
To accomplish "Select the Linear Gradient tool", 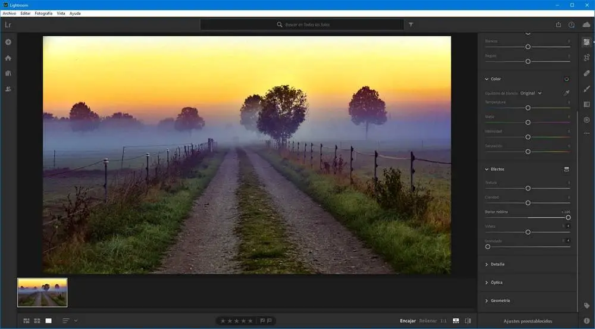I will pyautogui.click(x=587, y=104).
